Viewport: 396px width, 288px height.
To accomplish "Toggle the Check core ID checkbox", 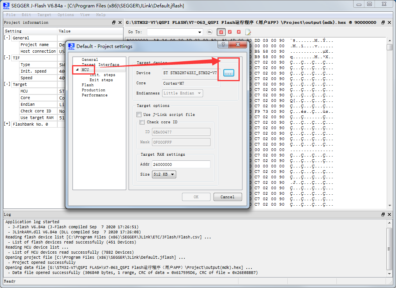I will pyautogui.click(x=142, y=122).
